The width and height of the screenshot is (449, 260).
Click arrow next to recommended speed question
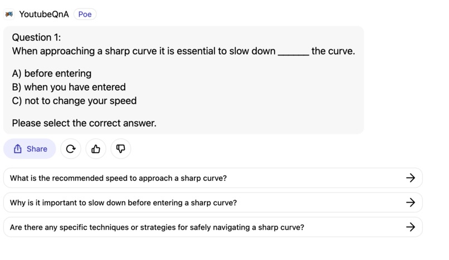pyautogui.click(x=411, y=178)
